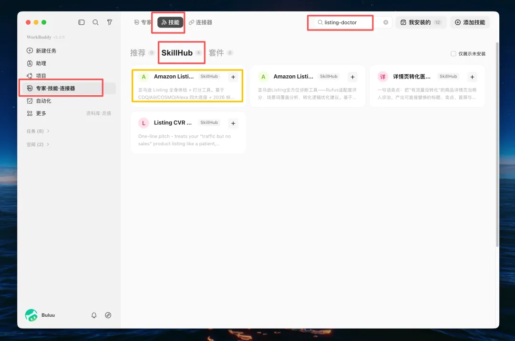The image size is (515, 341).
Task: Click the 资料库·灵感 label
Action: pyautogui.click(x=99, y=113)
